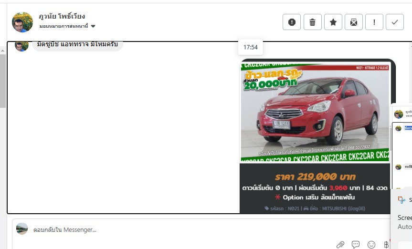Image resolution: width=412 pixels, height=249 pixels.
Task: Open saved replies speech bubble icon
Action: (356, 245)
